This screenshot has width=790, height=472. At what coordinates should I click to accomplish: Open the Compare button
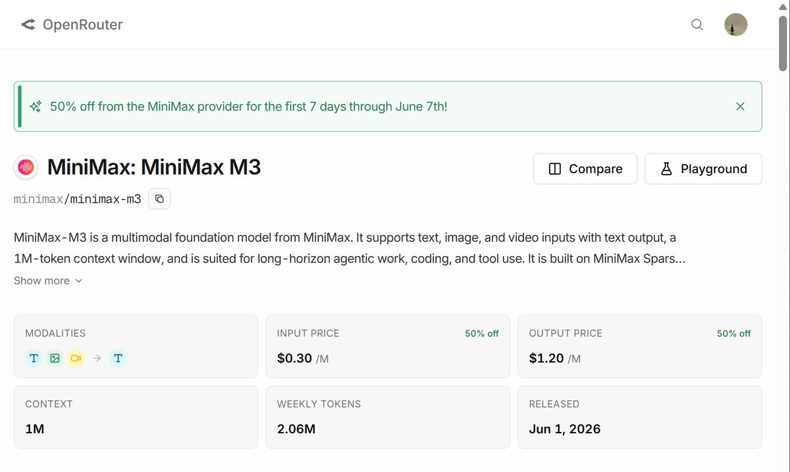[x=585, y=169]
